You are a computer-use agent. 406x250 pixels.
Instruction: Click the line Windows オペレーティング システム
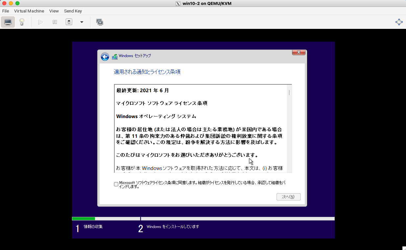[156, 116]
